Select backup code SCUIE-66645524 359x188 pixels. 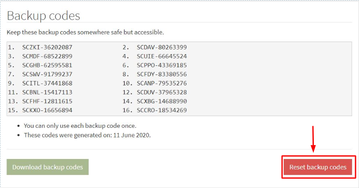162,56
